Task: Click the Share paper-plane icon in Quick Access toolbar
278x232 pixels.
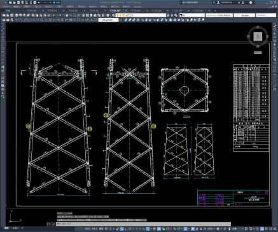Action: coord(54,3)
